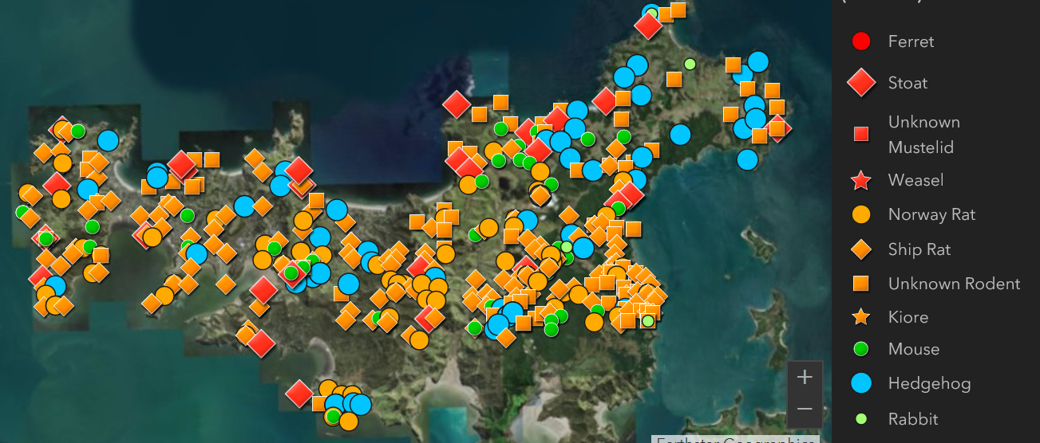Select the "Unknown Mustelid" legend text
The width and height of the screenshot is (1040, 443).
pos(924,135)
